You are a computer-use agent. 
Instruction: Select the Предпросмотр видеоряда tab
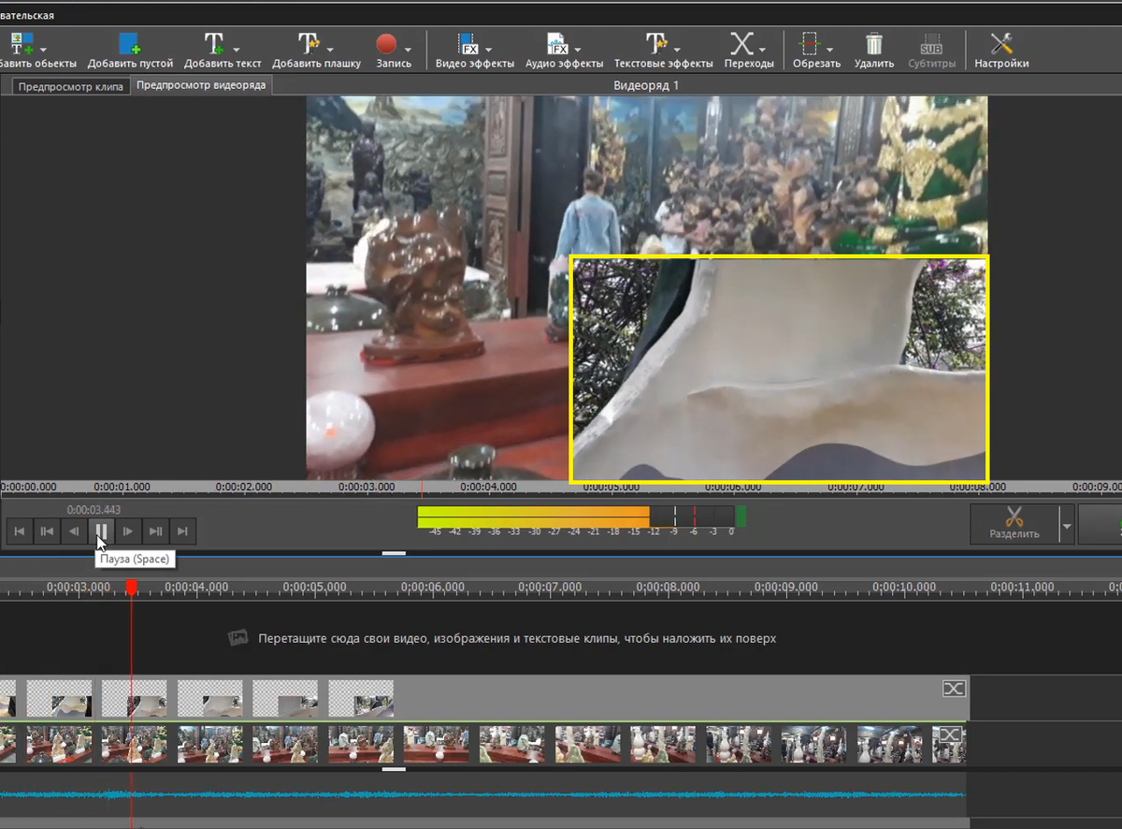(x=201, y=86)
